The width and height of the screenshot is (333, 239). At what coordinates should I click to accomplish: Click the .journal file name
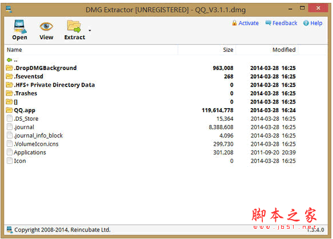point(24,127)
